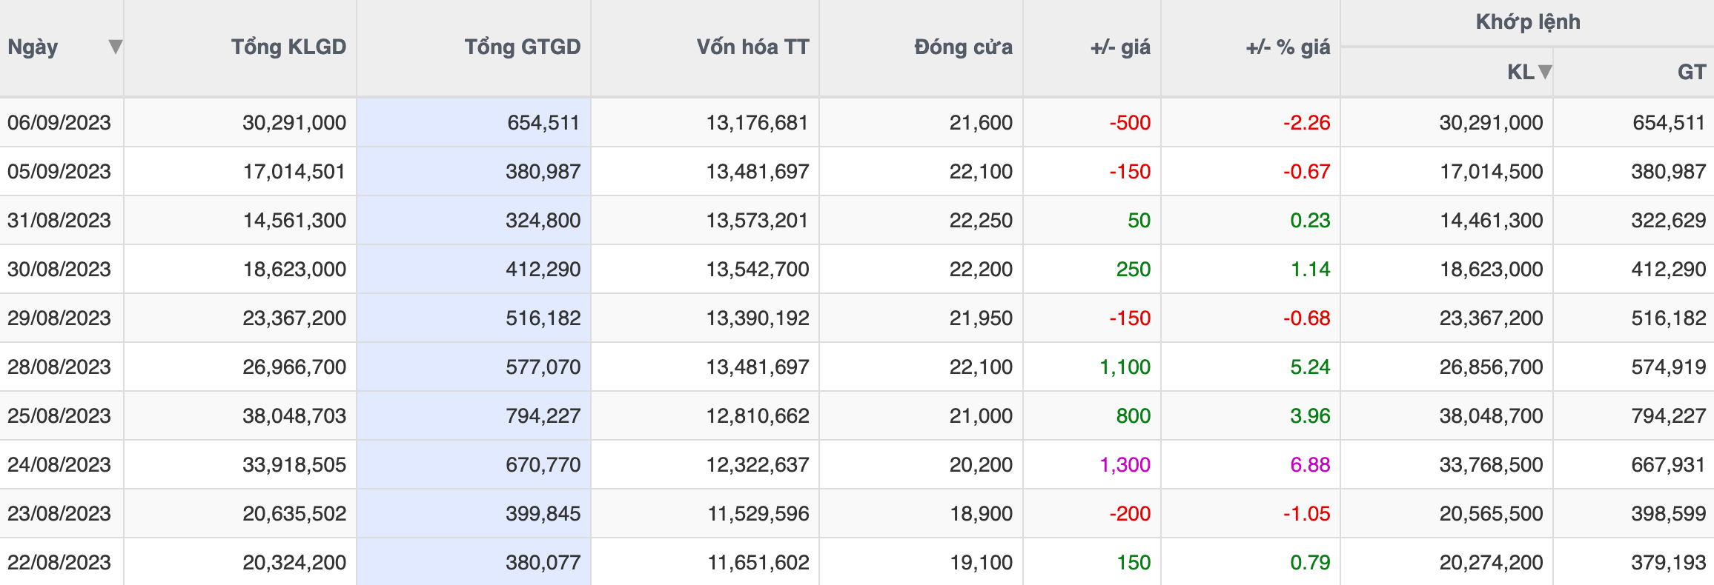This screenshot has height=585, width=1714.
Task: Click Khớp lệnh KL value 33,768,500
Action: [1492, 464]
